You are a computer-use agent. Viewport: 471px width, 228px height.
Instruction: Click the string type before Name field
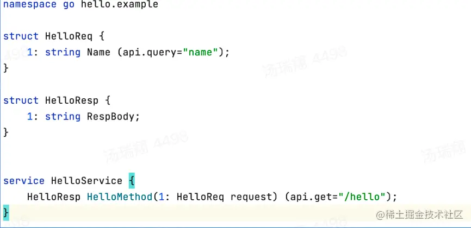click(x=63, y=53)
